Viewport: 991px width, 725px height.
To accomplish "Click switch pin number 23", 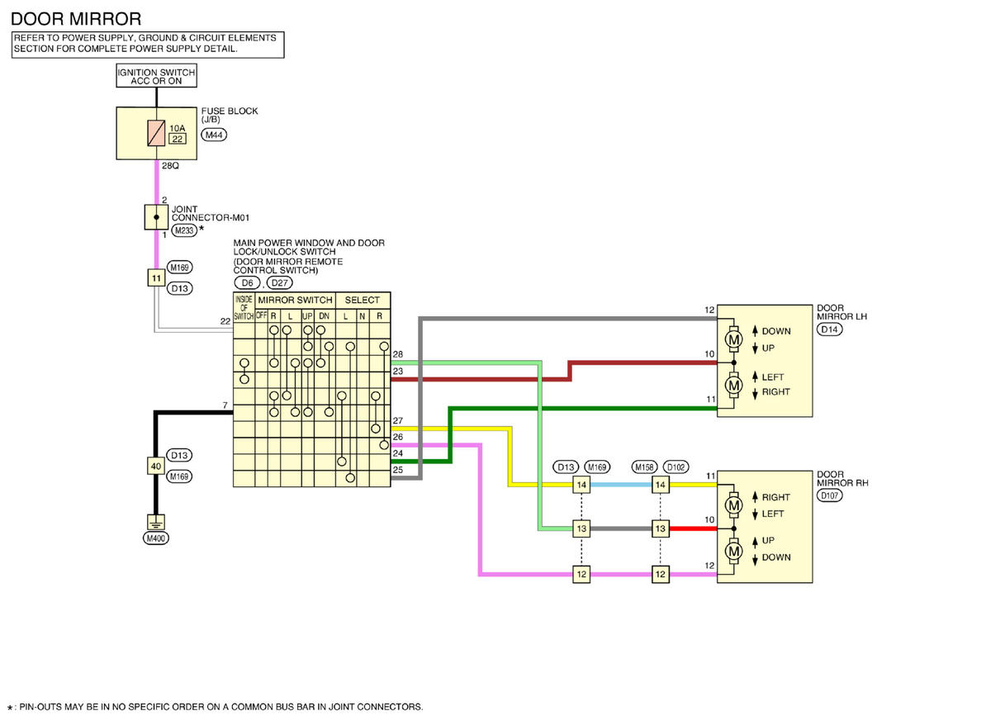I will [398, 371].
